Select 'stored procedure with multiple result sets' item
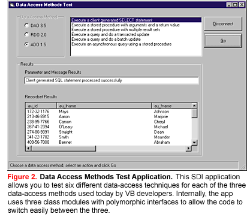247x217 pixels. [x=136, y=30]
